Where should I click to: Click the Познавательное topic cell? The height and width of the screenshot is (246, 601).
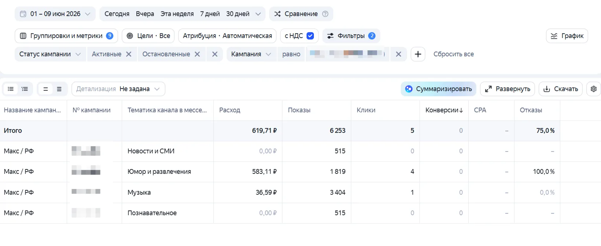click(152, 213)
